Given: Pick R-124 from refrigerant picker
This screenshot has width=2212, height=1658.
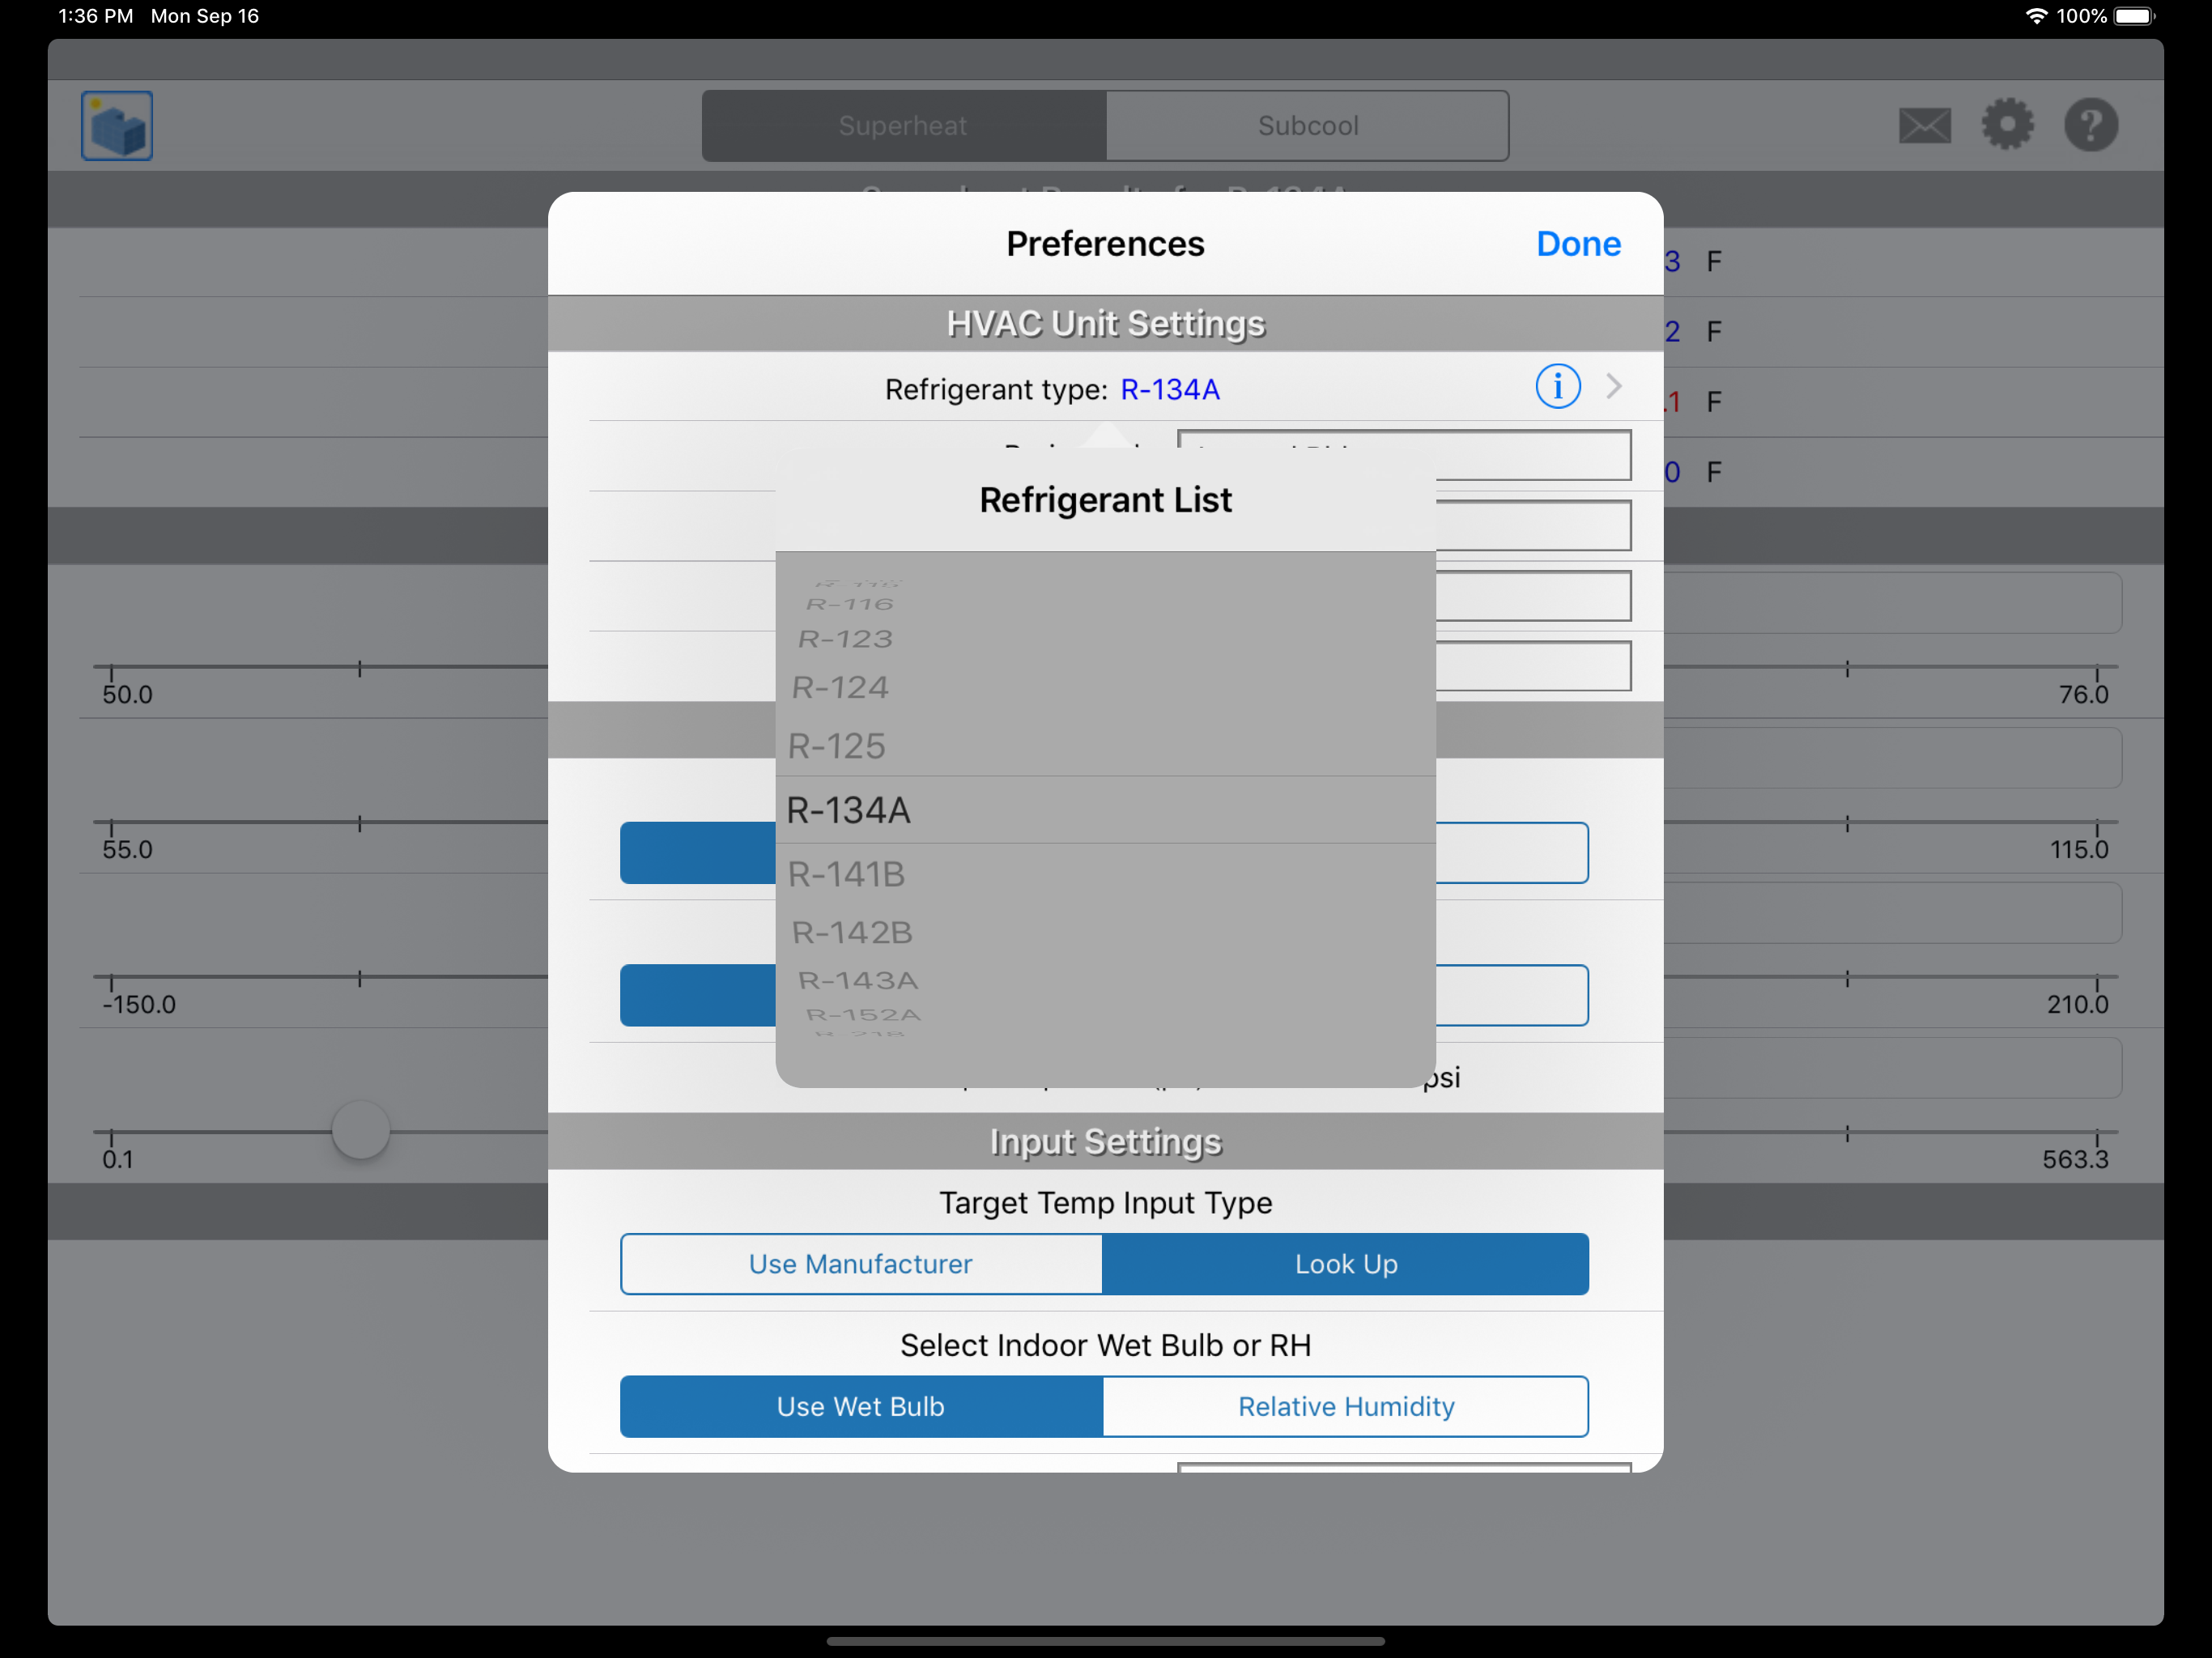Looking at the screenshot, I should click(840, 688).
